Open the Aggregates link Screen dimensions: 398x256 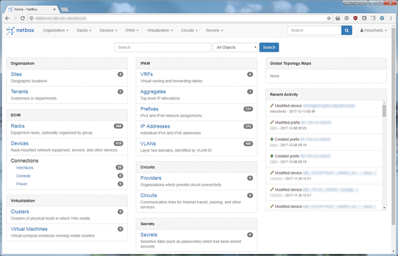(153, 92)
